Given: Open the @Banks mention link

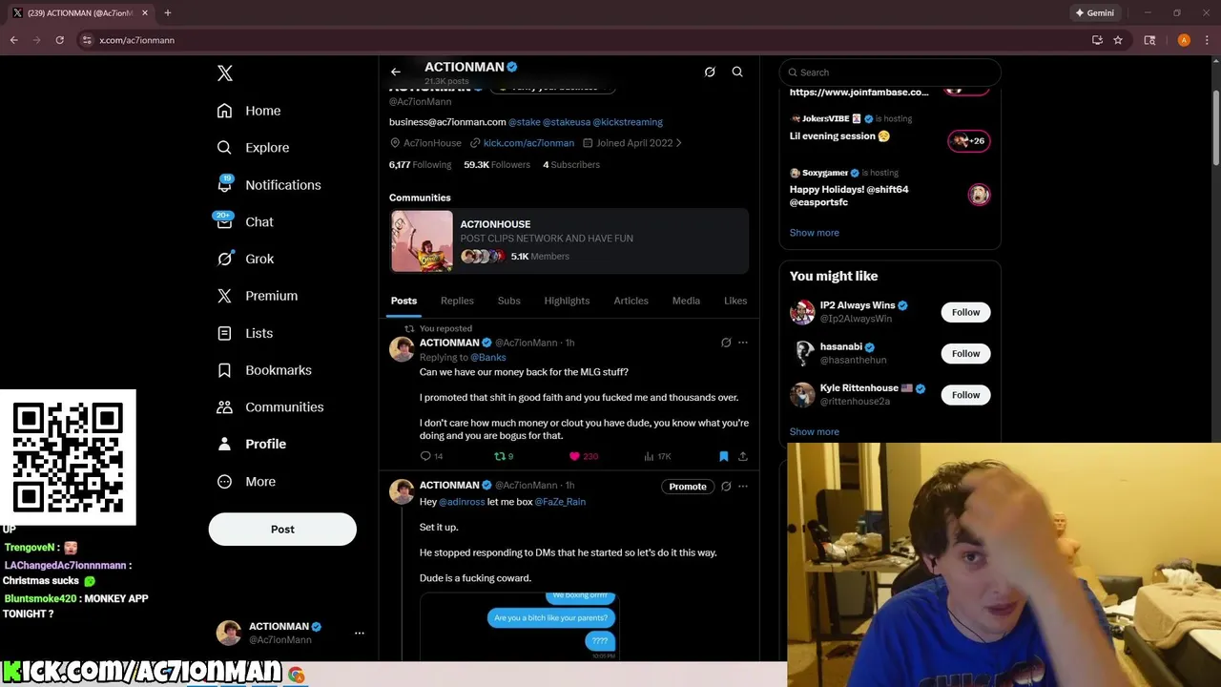Looking at the screenshot, I should (x=487, y=358).
